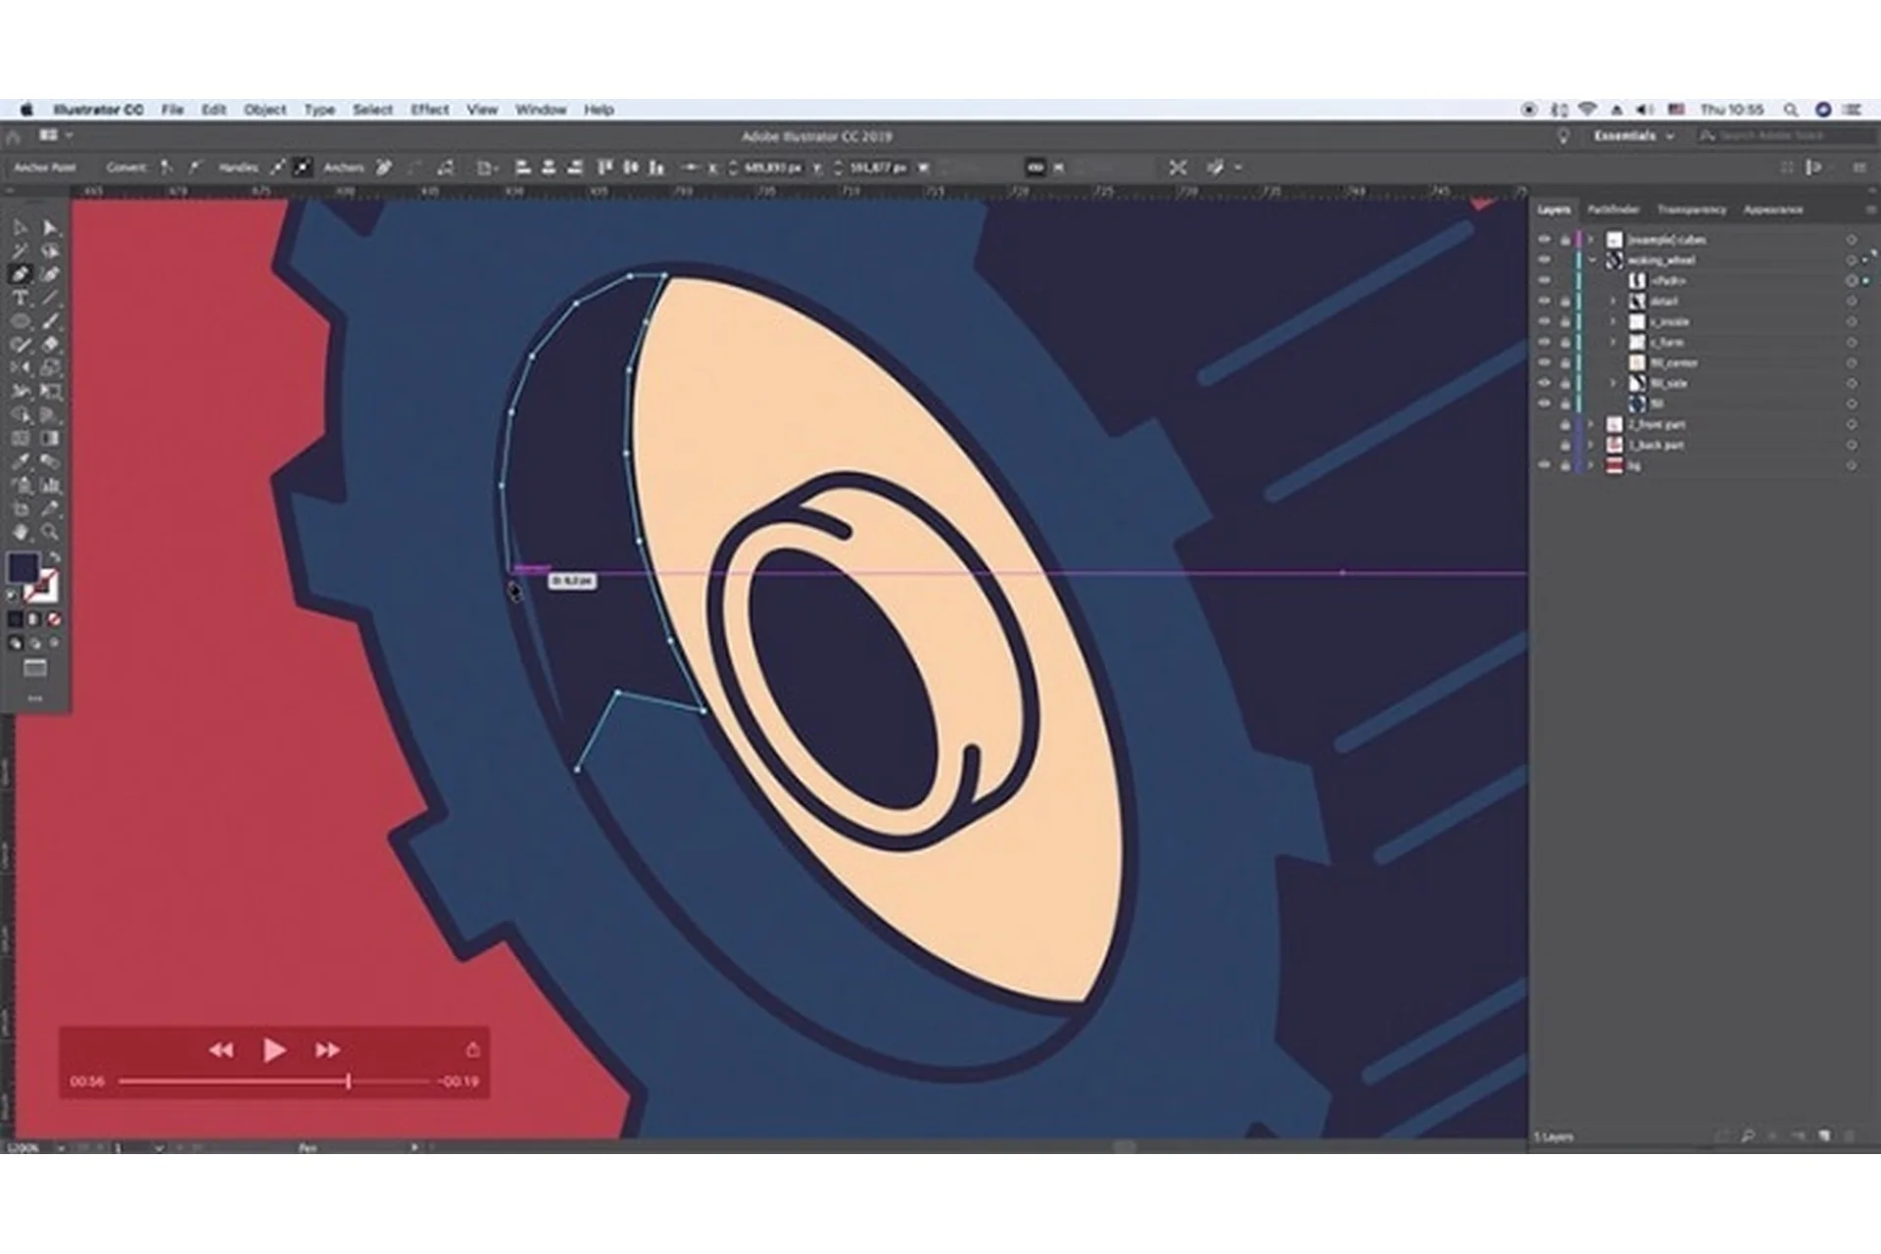This screenshot has height=1254, width=1881.
Task: Click the X coordinate input field
Action: click(x=770, y=169)
